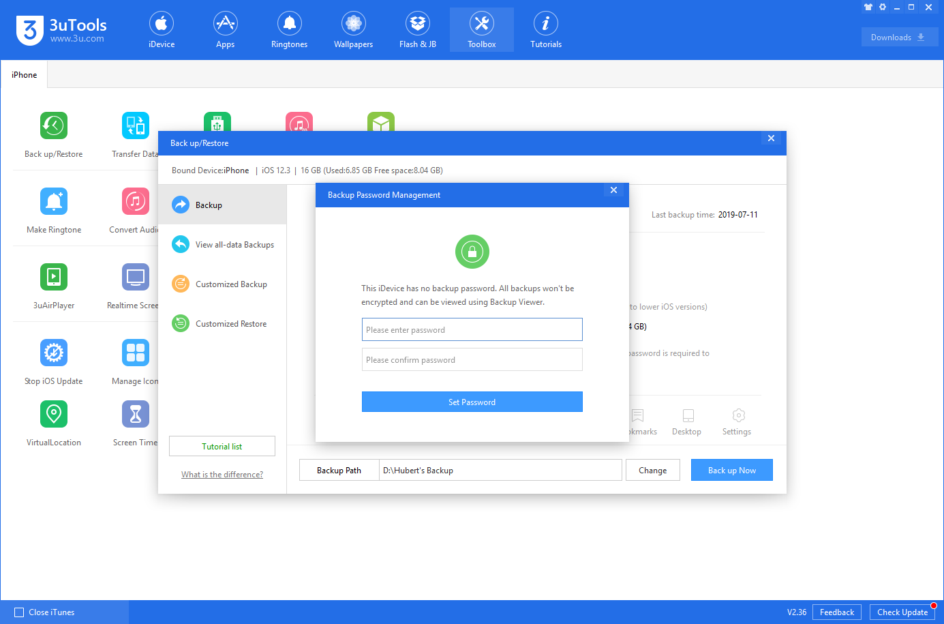
Task: Focus the 'Please confirm password' field
Action: click(x=472, y=359)
